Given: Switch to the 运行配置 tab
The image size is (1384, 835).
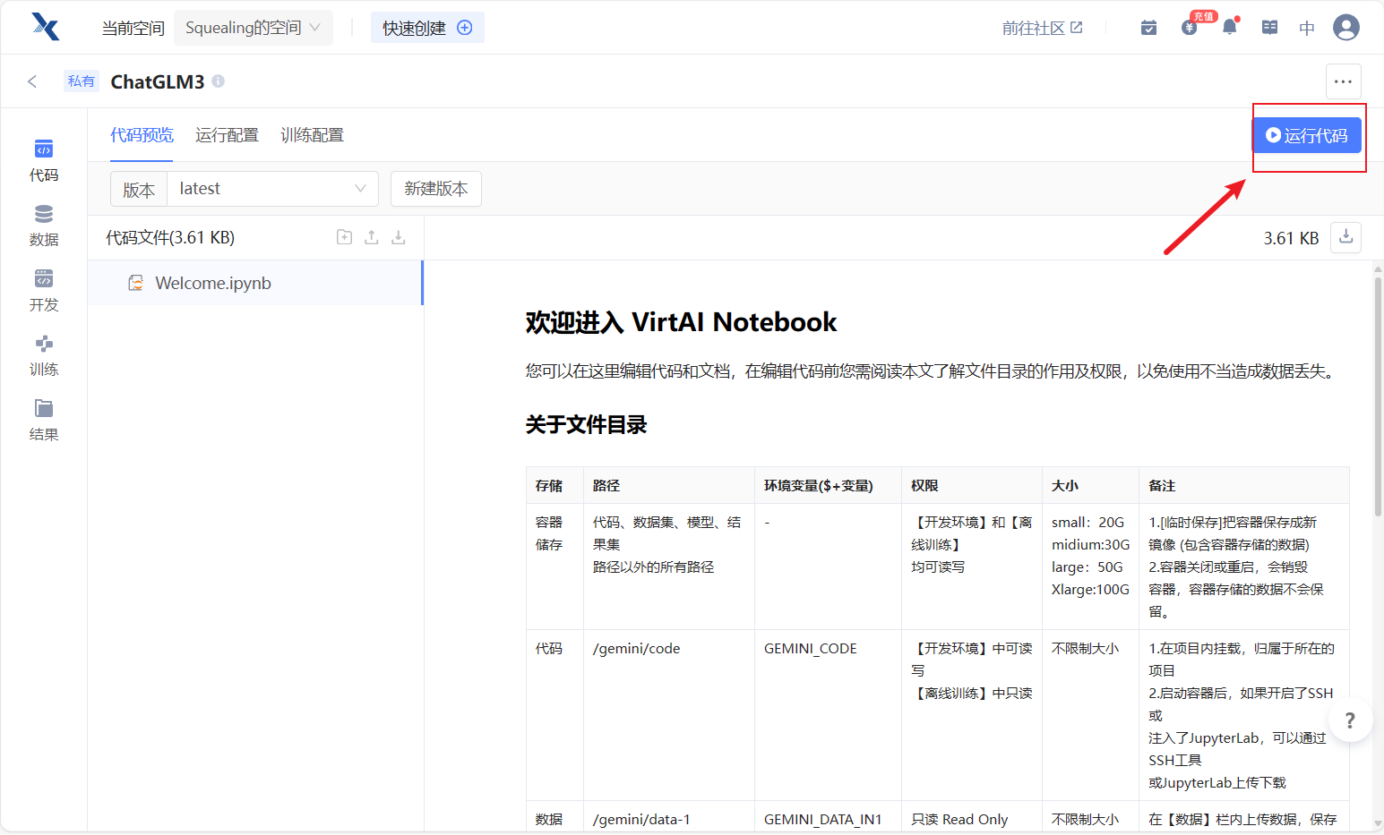Looking at the screenshot, I should tap(227, 135).
